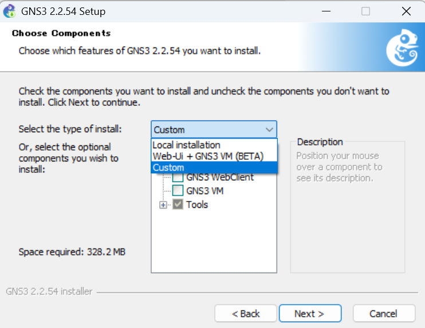Collapse the install type combo box arrow
The height and width of the screenshot is (328, 425).
coord(269,130)
